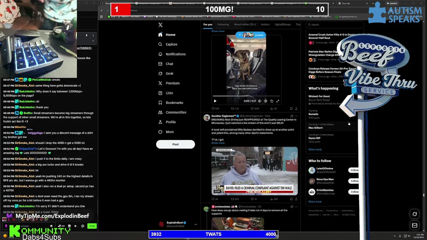
Task: Open ExplodinBeef account menu dots
Action: [195, 224]
